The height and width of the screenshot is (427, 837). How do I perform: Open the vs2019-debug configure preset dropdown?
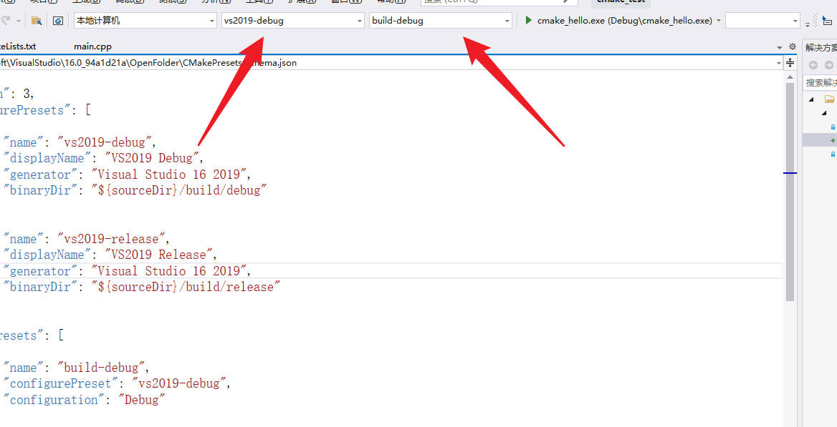point(360,20)
